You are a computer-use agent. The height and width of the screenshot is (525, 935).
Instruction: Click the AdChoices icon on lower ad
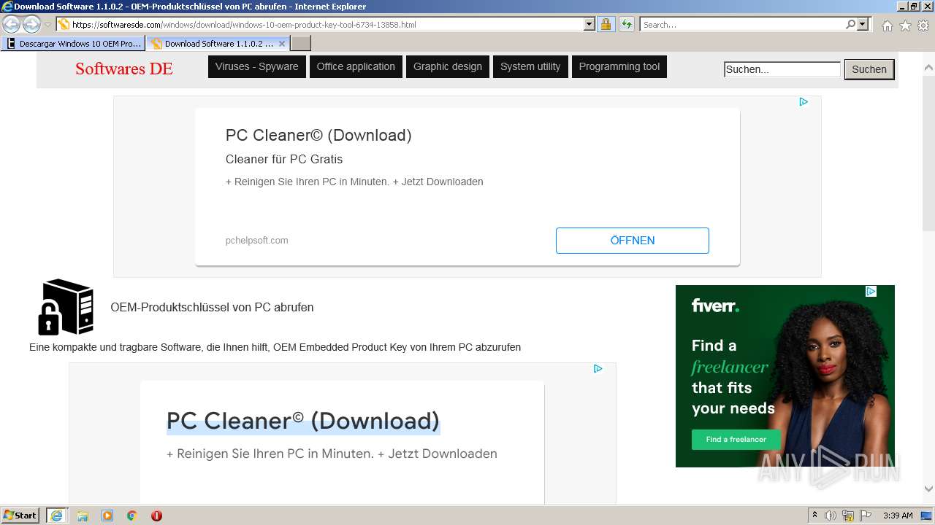tap(598, 369)
